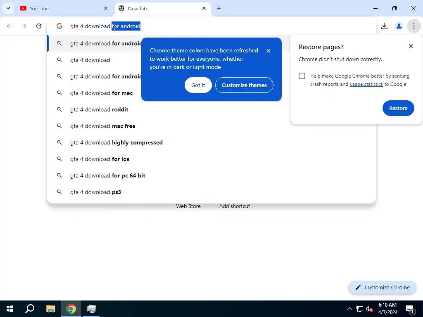The image size is (423, 317).
Task: Close the New Tab tab
Action: 204,8
